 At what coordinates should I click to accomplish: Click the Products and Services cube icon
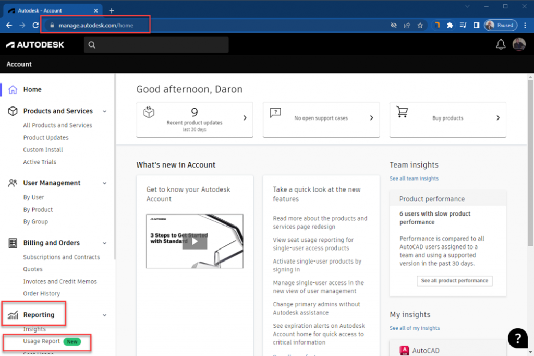(13, 111)
